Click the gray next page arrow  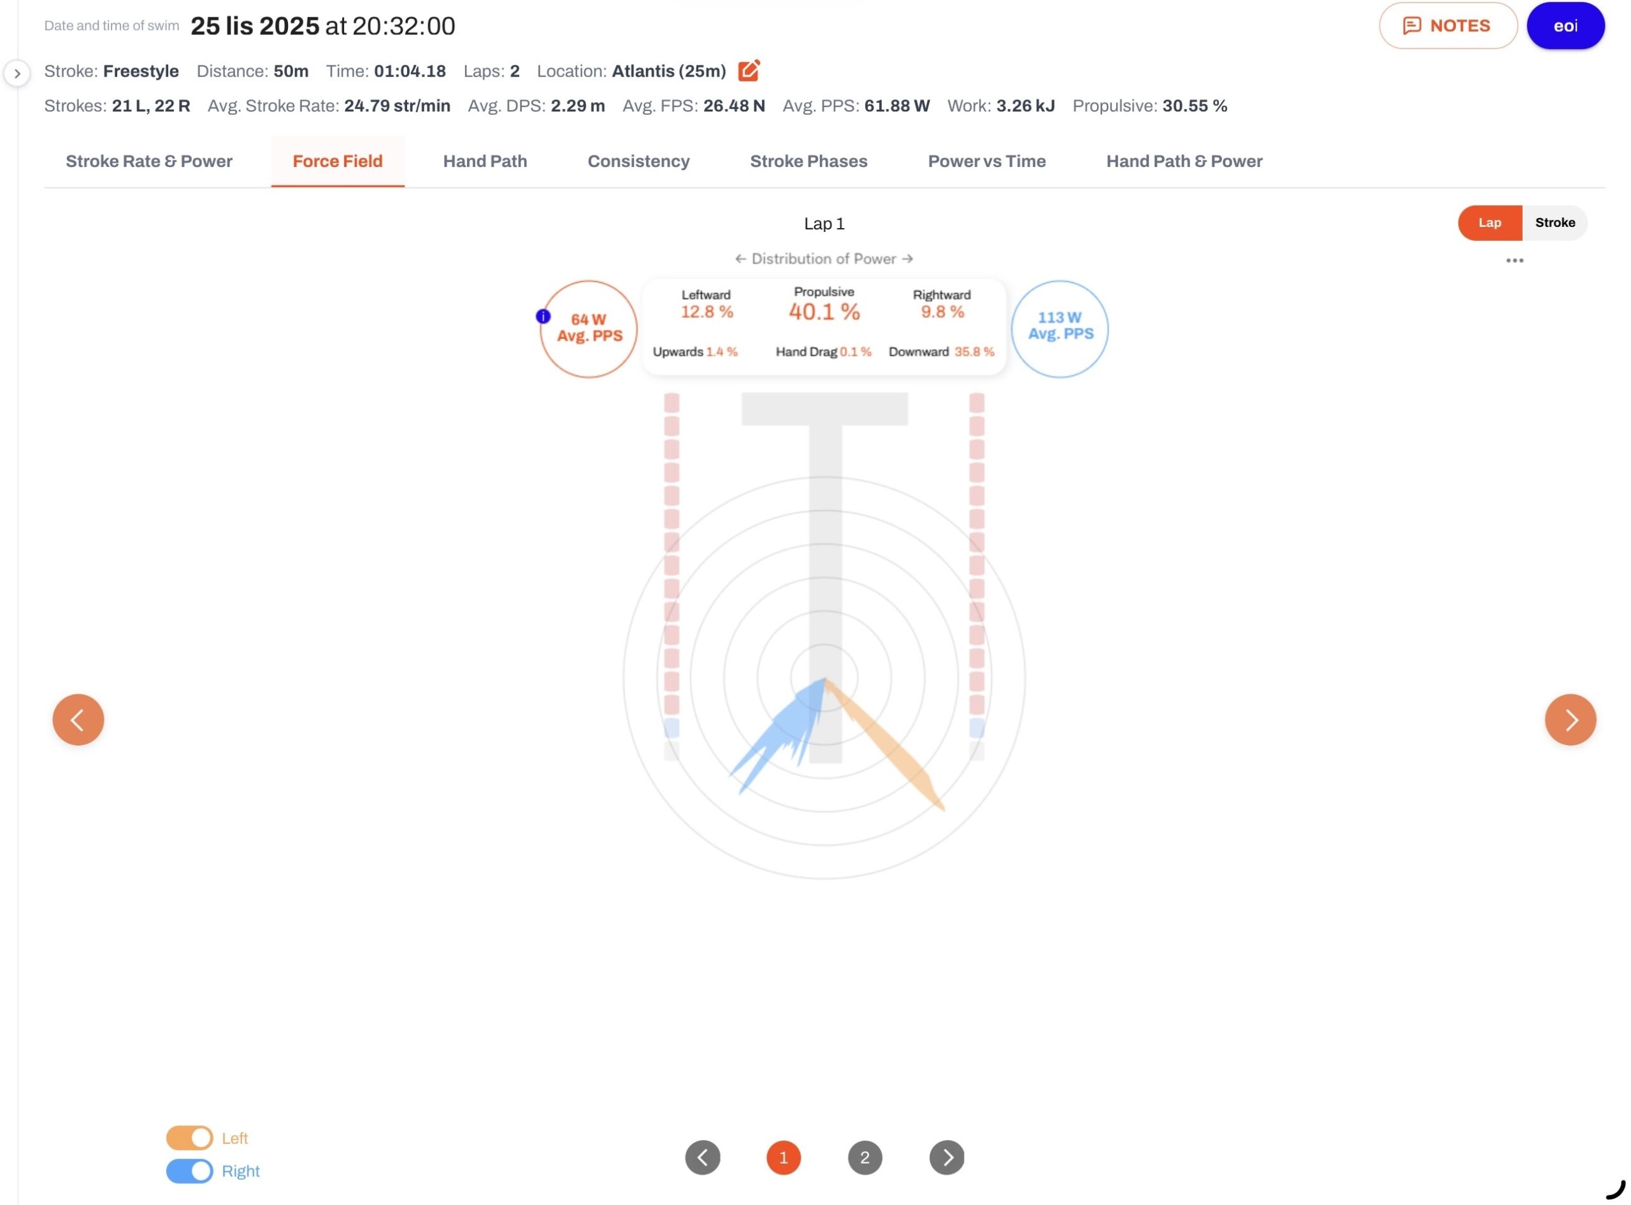(946, 1158)
